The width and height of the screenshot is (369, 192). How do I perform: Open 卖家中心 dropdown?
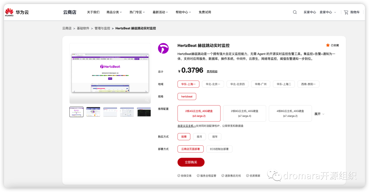tap(328, 12)
